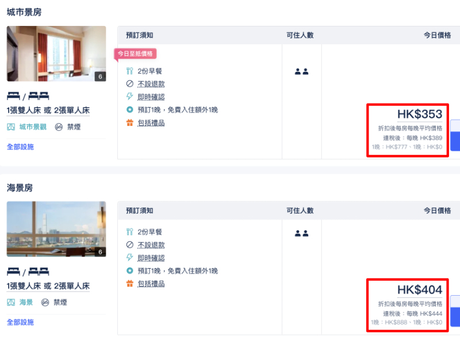Open 全部設施 link for City View room

coord(20,147)
